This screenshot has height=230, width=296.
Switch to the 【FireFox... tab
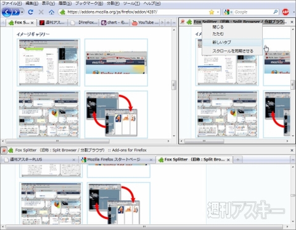pyautogui.click(x=83, y=23)
